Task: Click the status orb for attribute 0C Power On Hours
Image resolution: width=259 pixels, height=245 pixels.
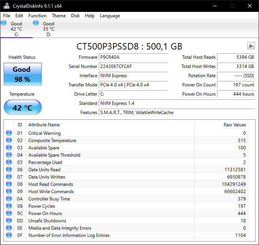Action: tap(9, 213)
